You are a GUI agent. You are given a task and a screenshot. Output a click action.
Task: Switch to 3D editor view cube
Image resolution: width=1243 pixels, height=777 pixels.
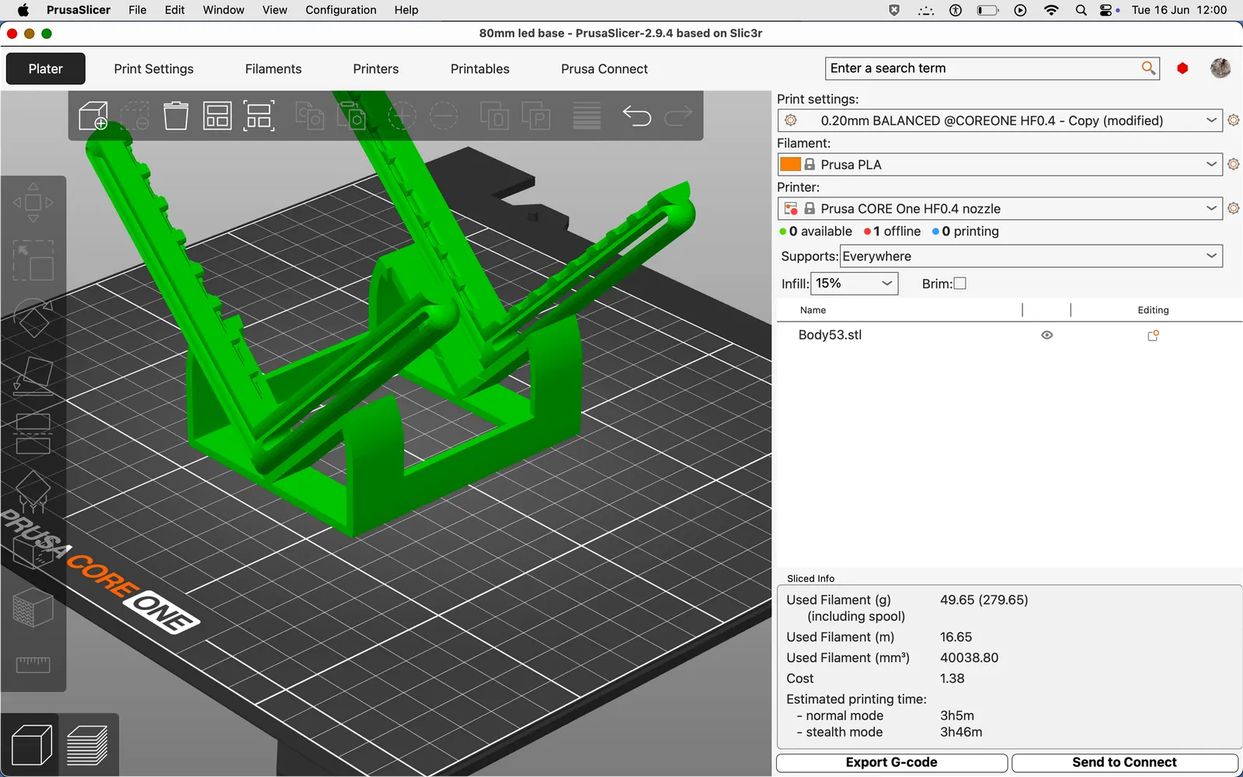pos(31,745)
